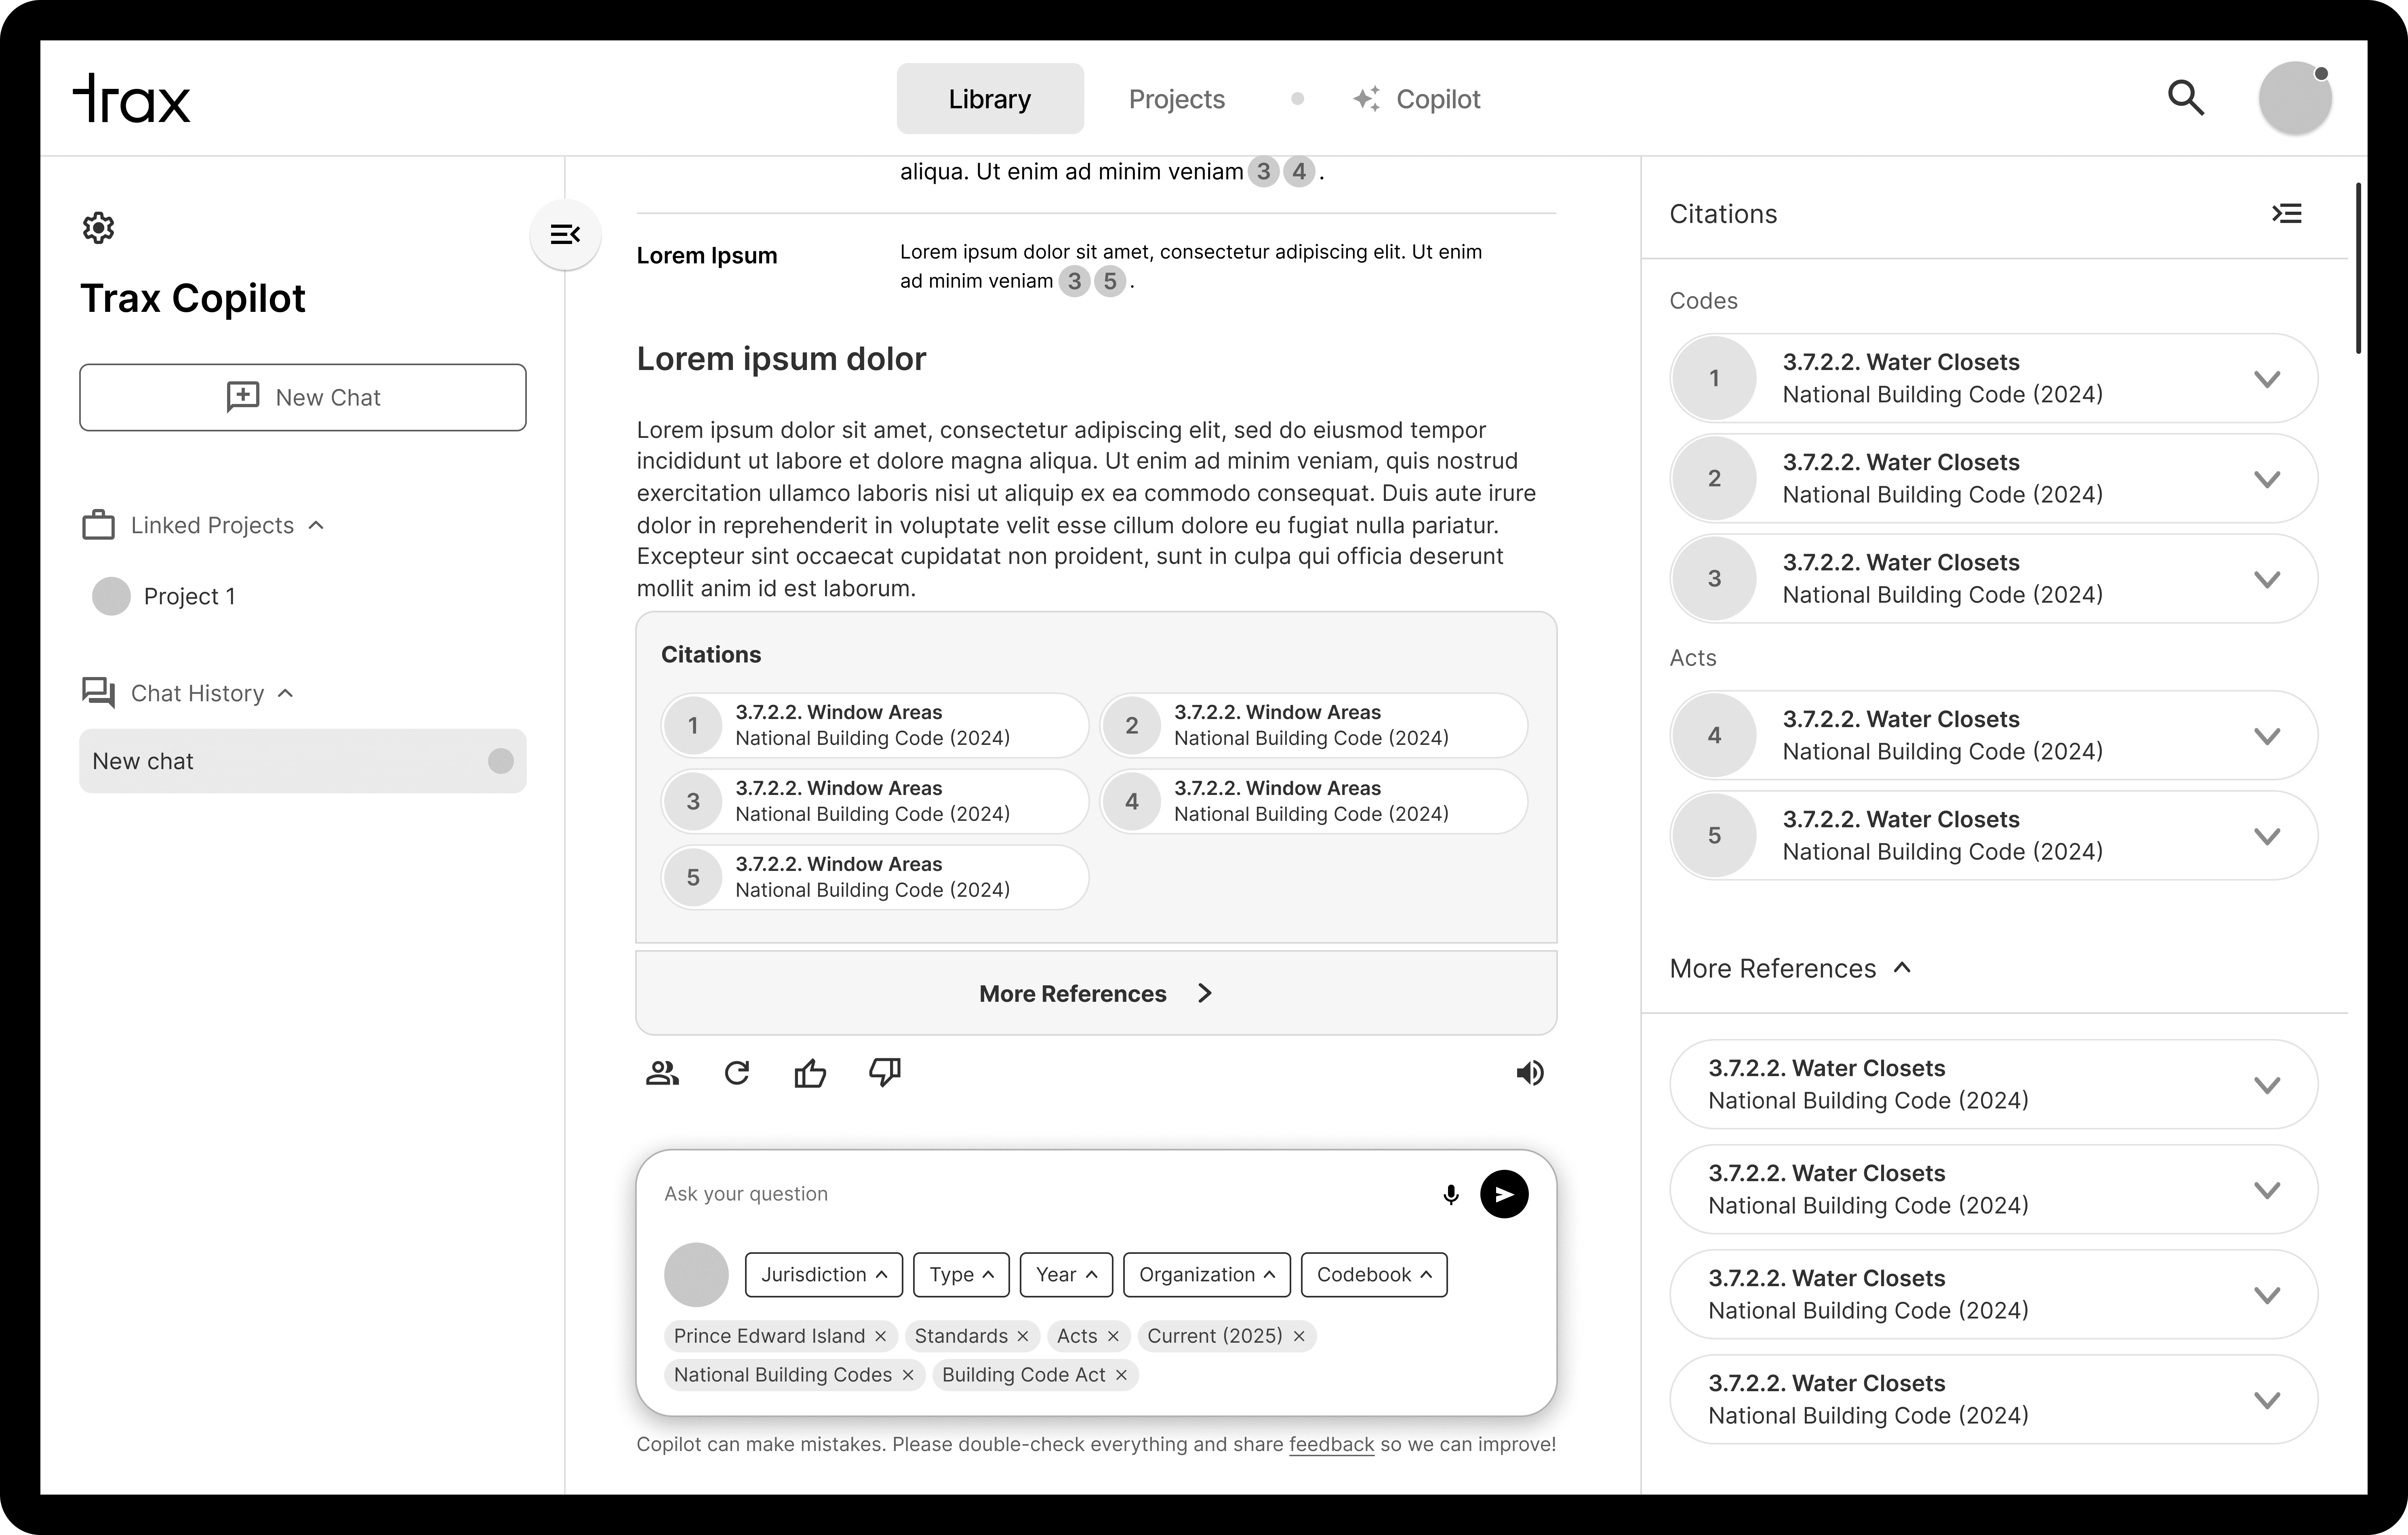2408x1535 pixels.
Task: Click the thumbs down feedback icon
Action: [885, 1073]
